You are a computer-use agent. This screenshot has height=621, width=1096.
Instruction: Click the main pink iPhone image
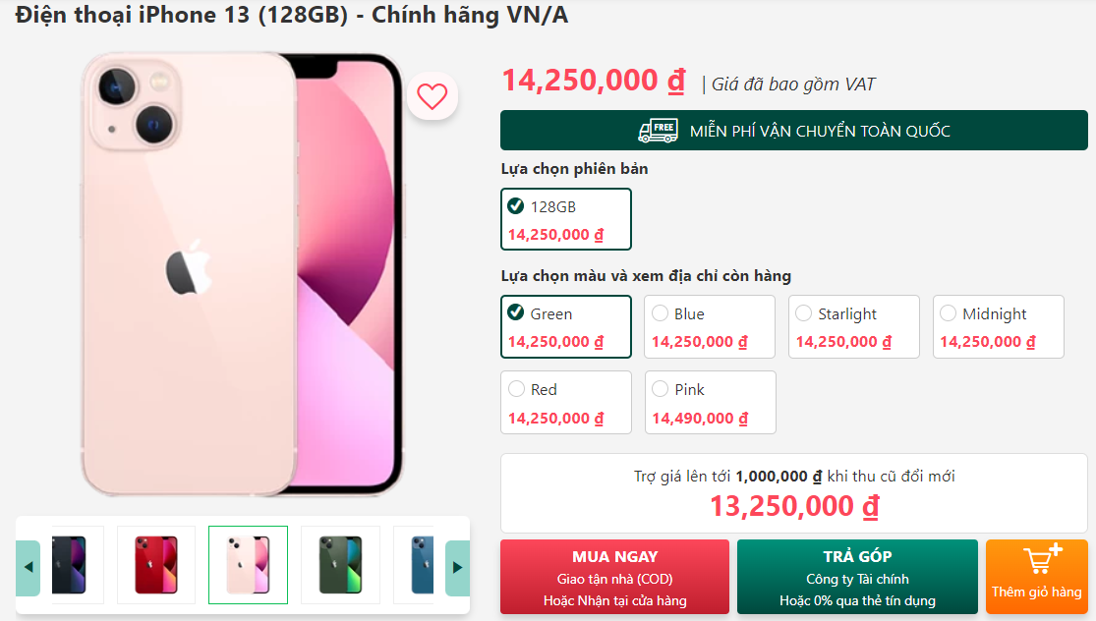[242, 274]
